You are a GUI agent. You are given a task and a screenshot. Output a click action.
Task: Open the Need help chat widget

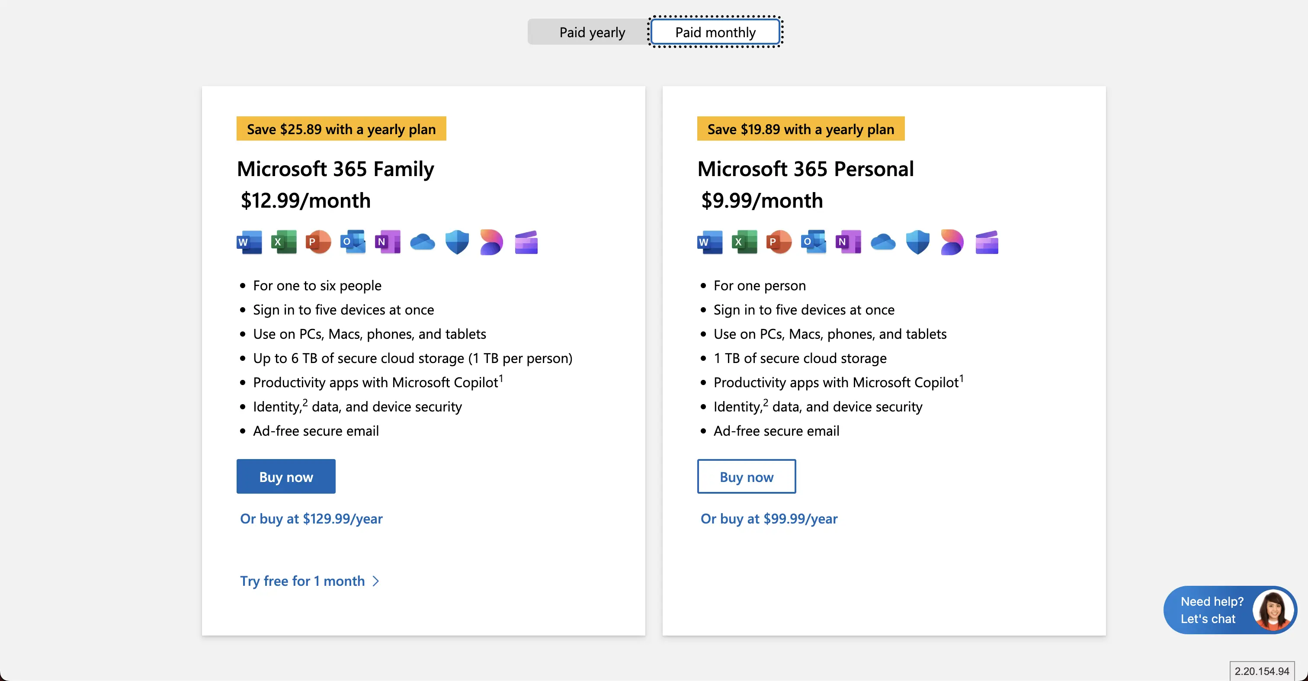tap(1211, 610)
